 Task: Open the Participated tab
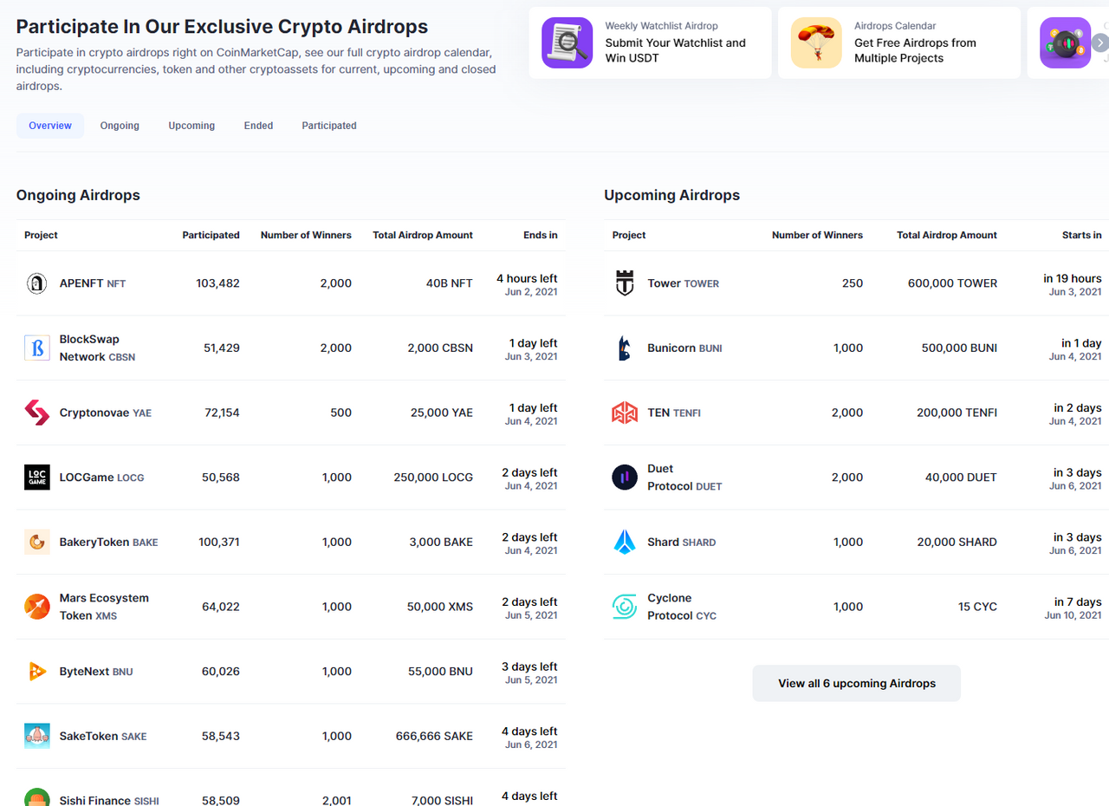coord(329,126)
